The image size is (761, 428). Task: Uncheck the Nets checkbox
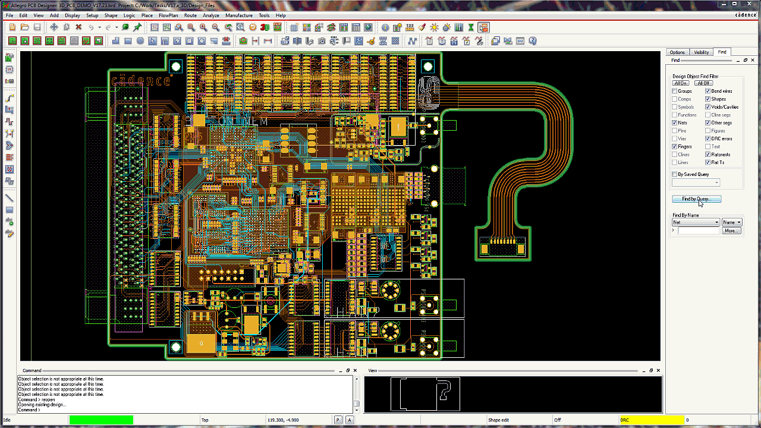click(x=674, y=122)
